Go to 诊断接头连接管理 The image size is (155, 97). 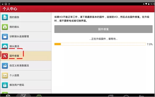(x=26, y=37)
